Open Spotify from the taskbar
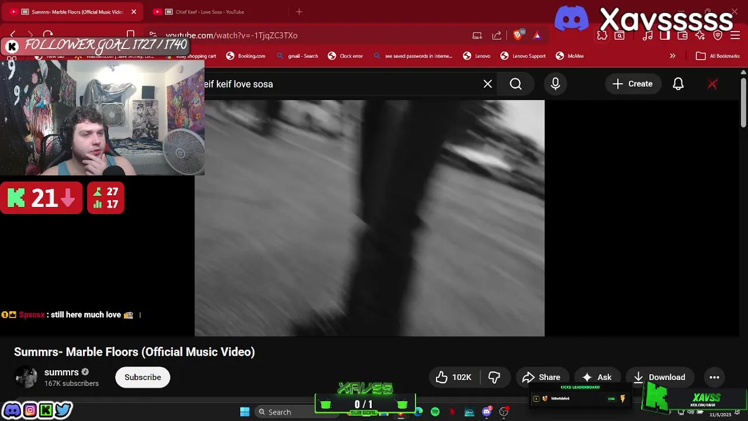Viewport: 748px width, 421px height. [435, 412]
